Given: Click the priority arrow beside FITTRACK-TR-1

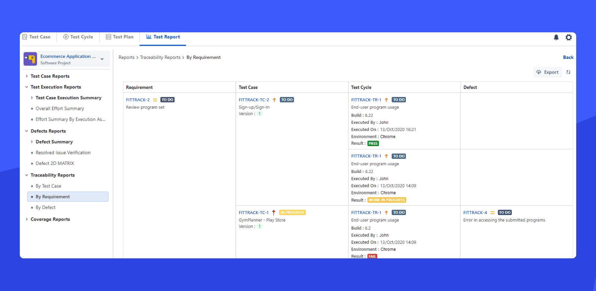Looking at the screenshot, I should coord(386,100).
